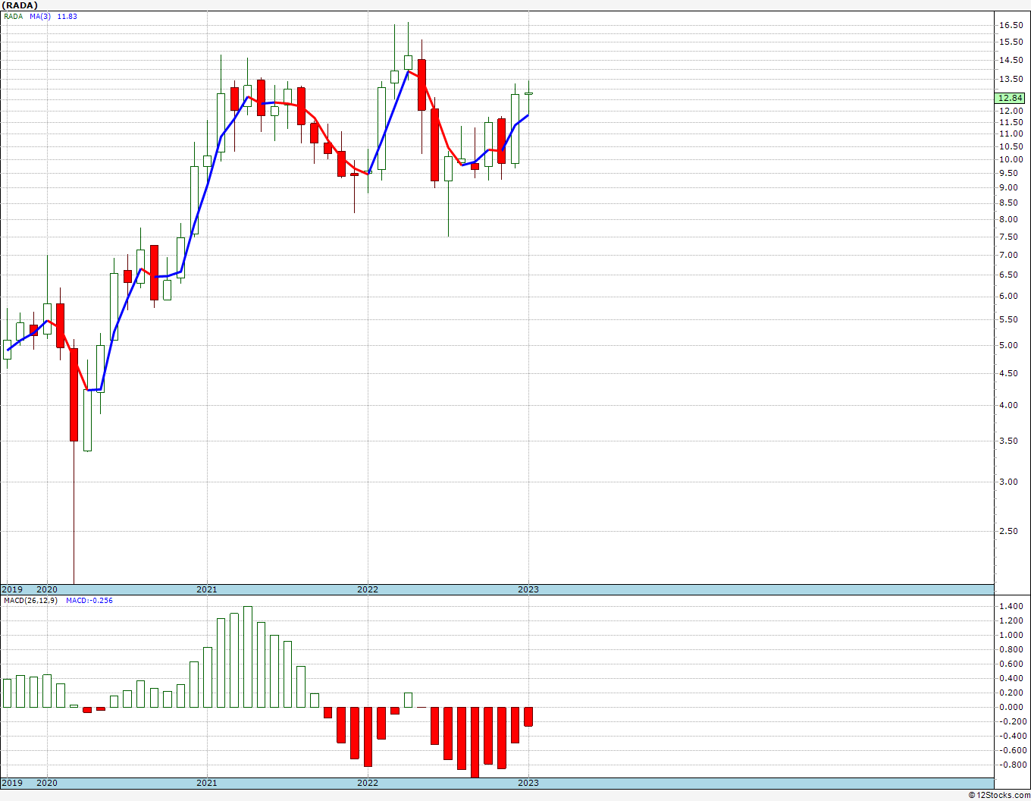Click the 1.000 MACD axis label
Image resolution: width=1031 pixels, height=801 pixels.
1011,635
